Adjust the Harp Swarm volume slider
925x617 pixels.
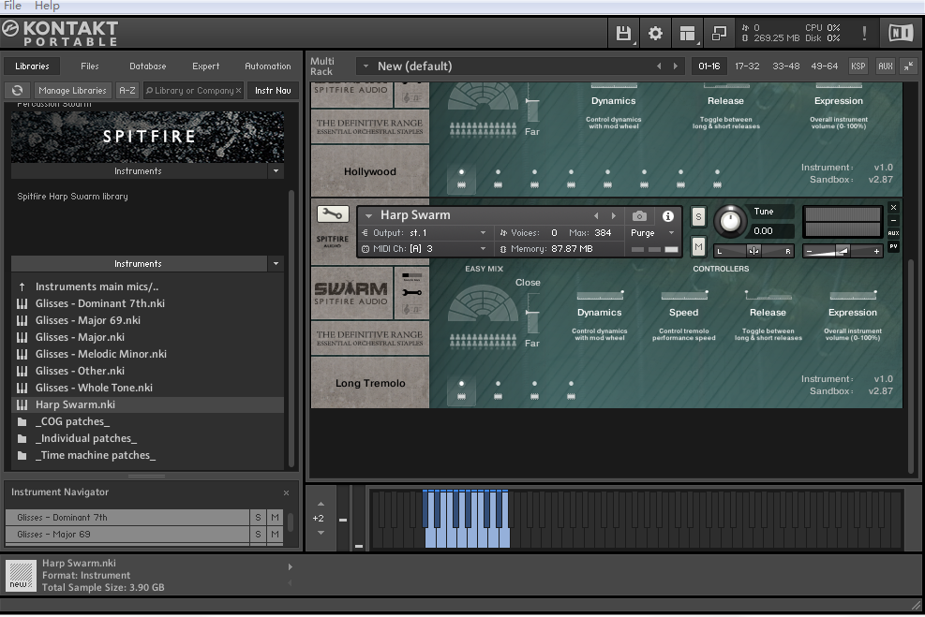(x=843, y=251)
